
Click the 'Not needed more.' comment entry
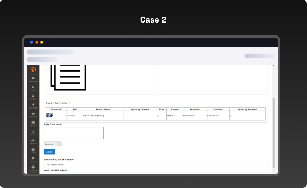[156, 165]
